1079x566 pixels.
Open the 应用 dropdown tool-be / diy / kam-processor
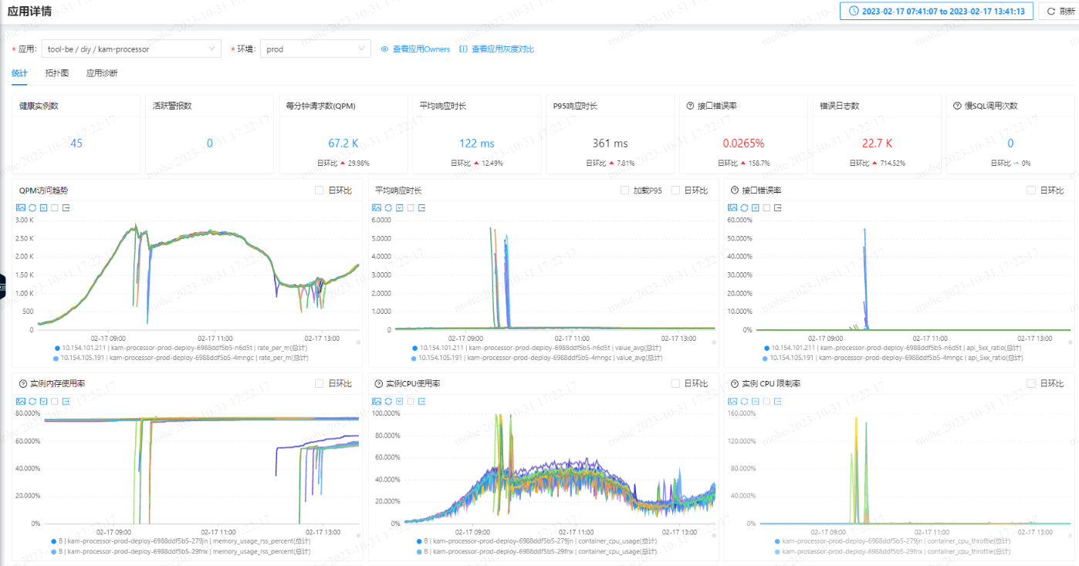point(131,49)
